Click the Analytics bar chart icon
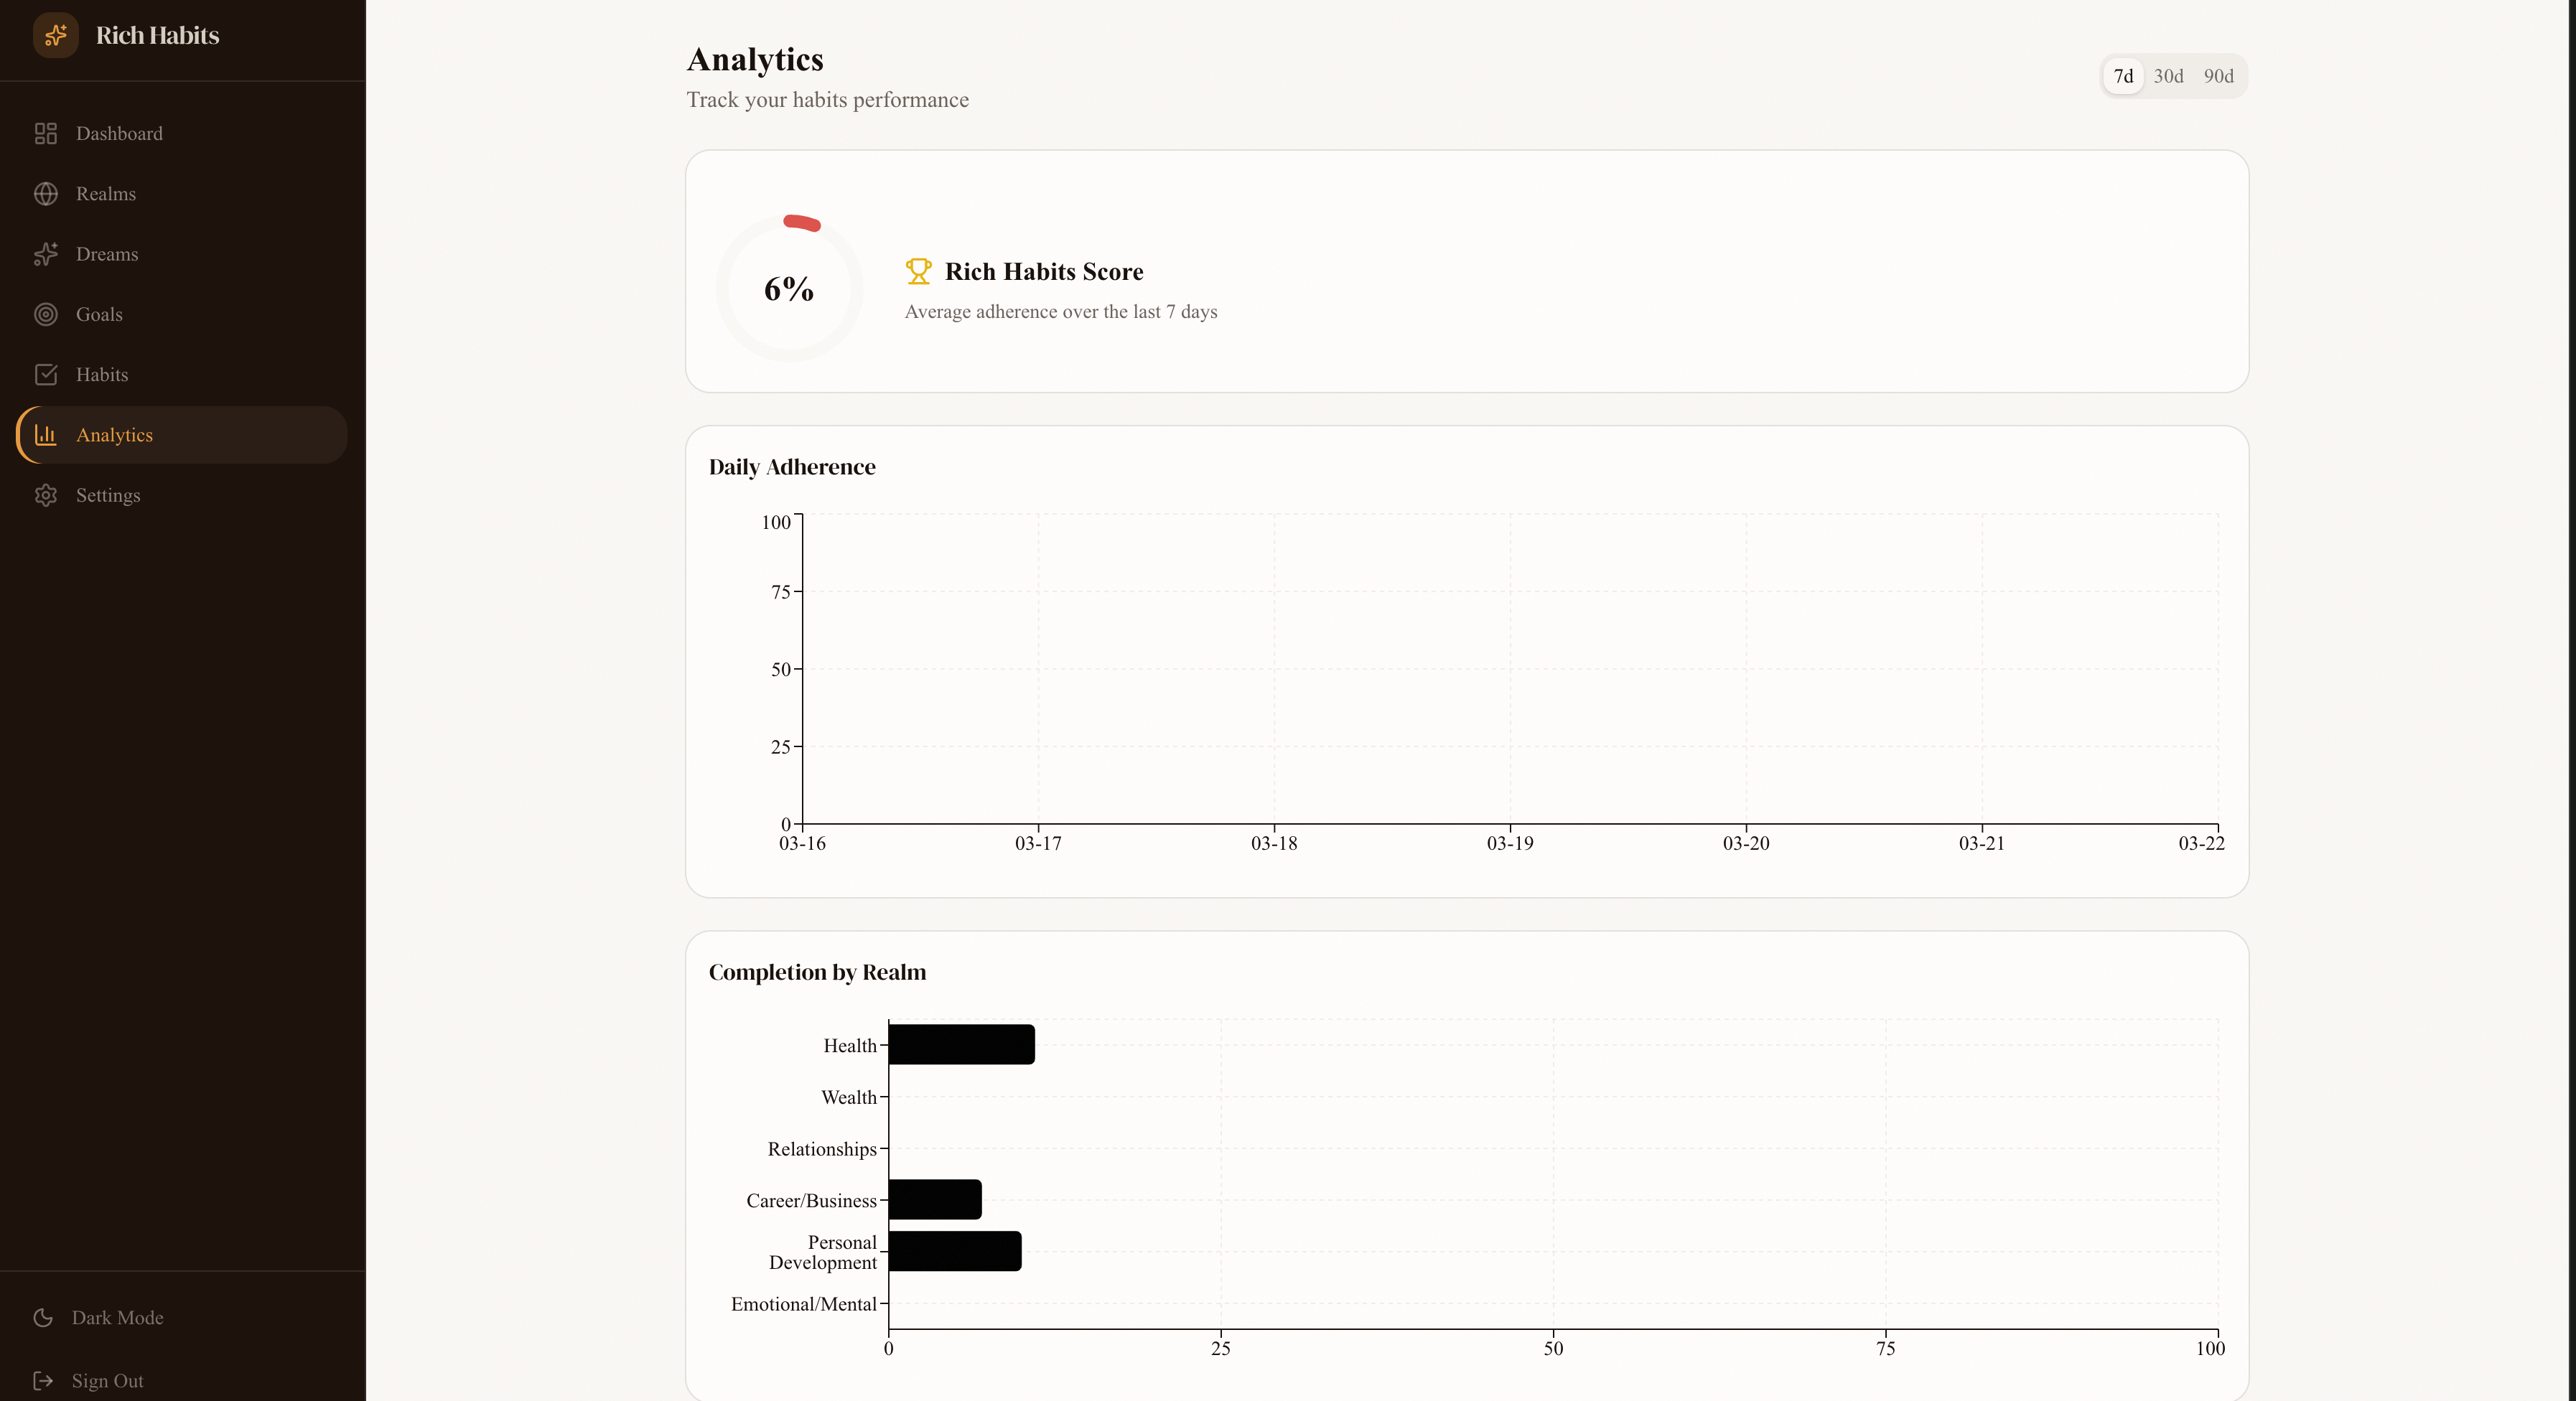The width and height of the screenshot is (2576, 1401). 46,435
